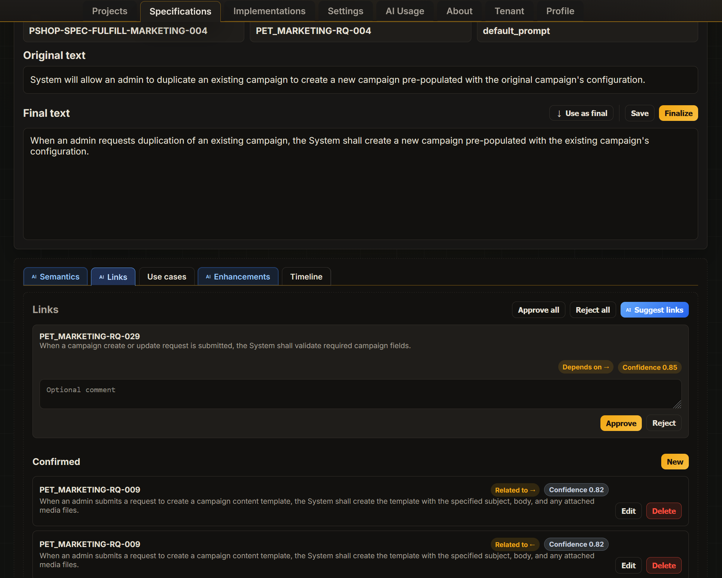Click the Depends on relation badge
Image resolution: width=722 pixels, height=578 pixels.
pos(586,367)
